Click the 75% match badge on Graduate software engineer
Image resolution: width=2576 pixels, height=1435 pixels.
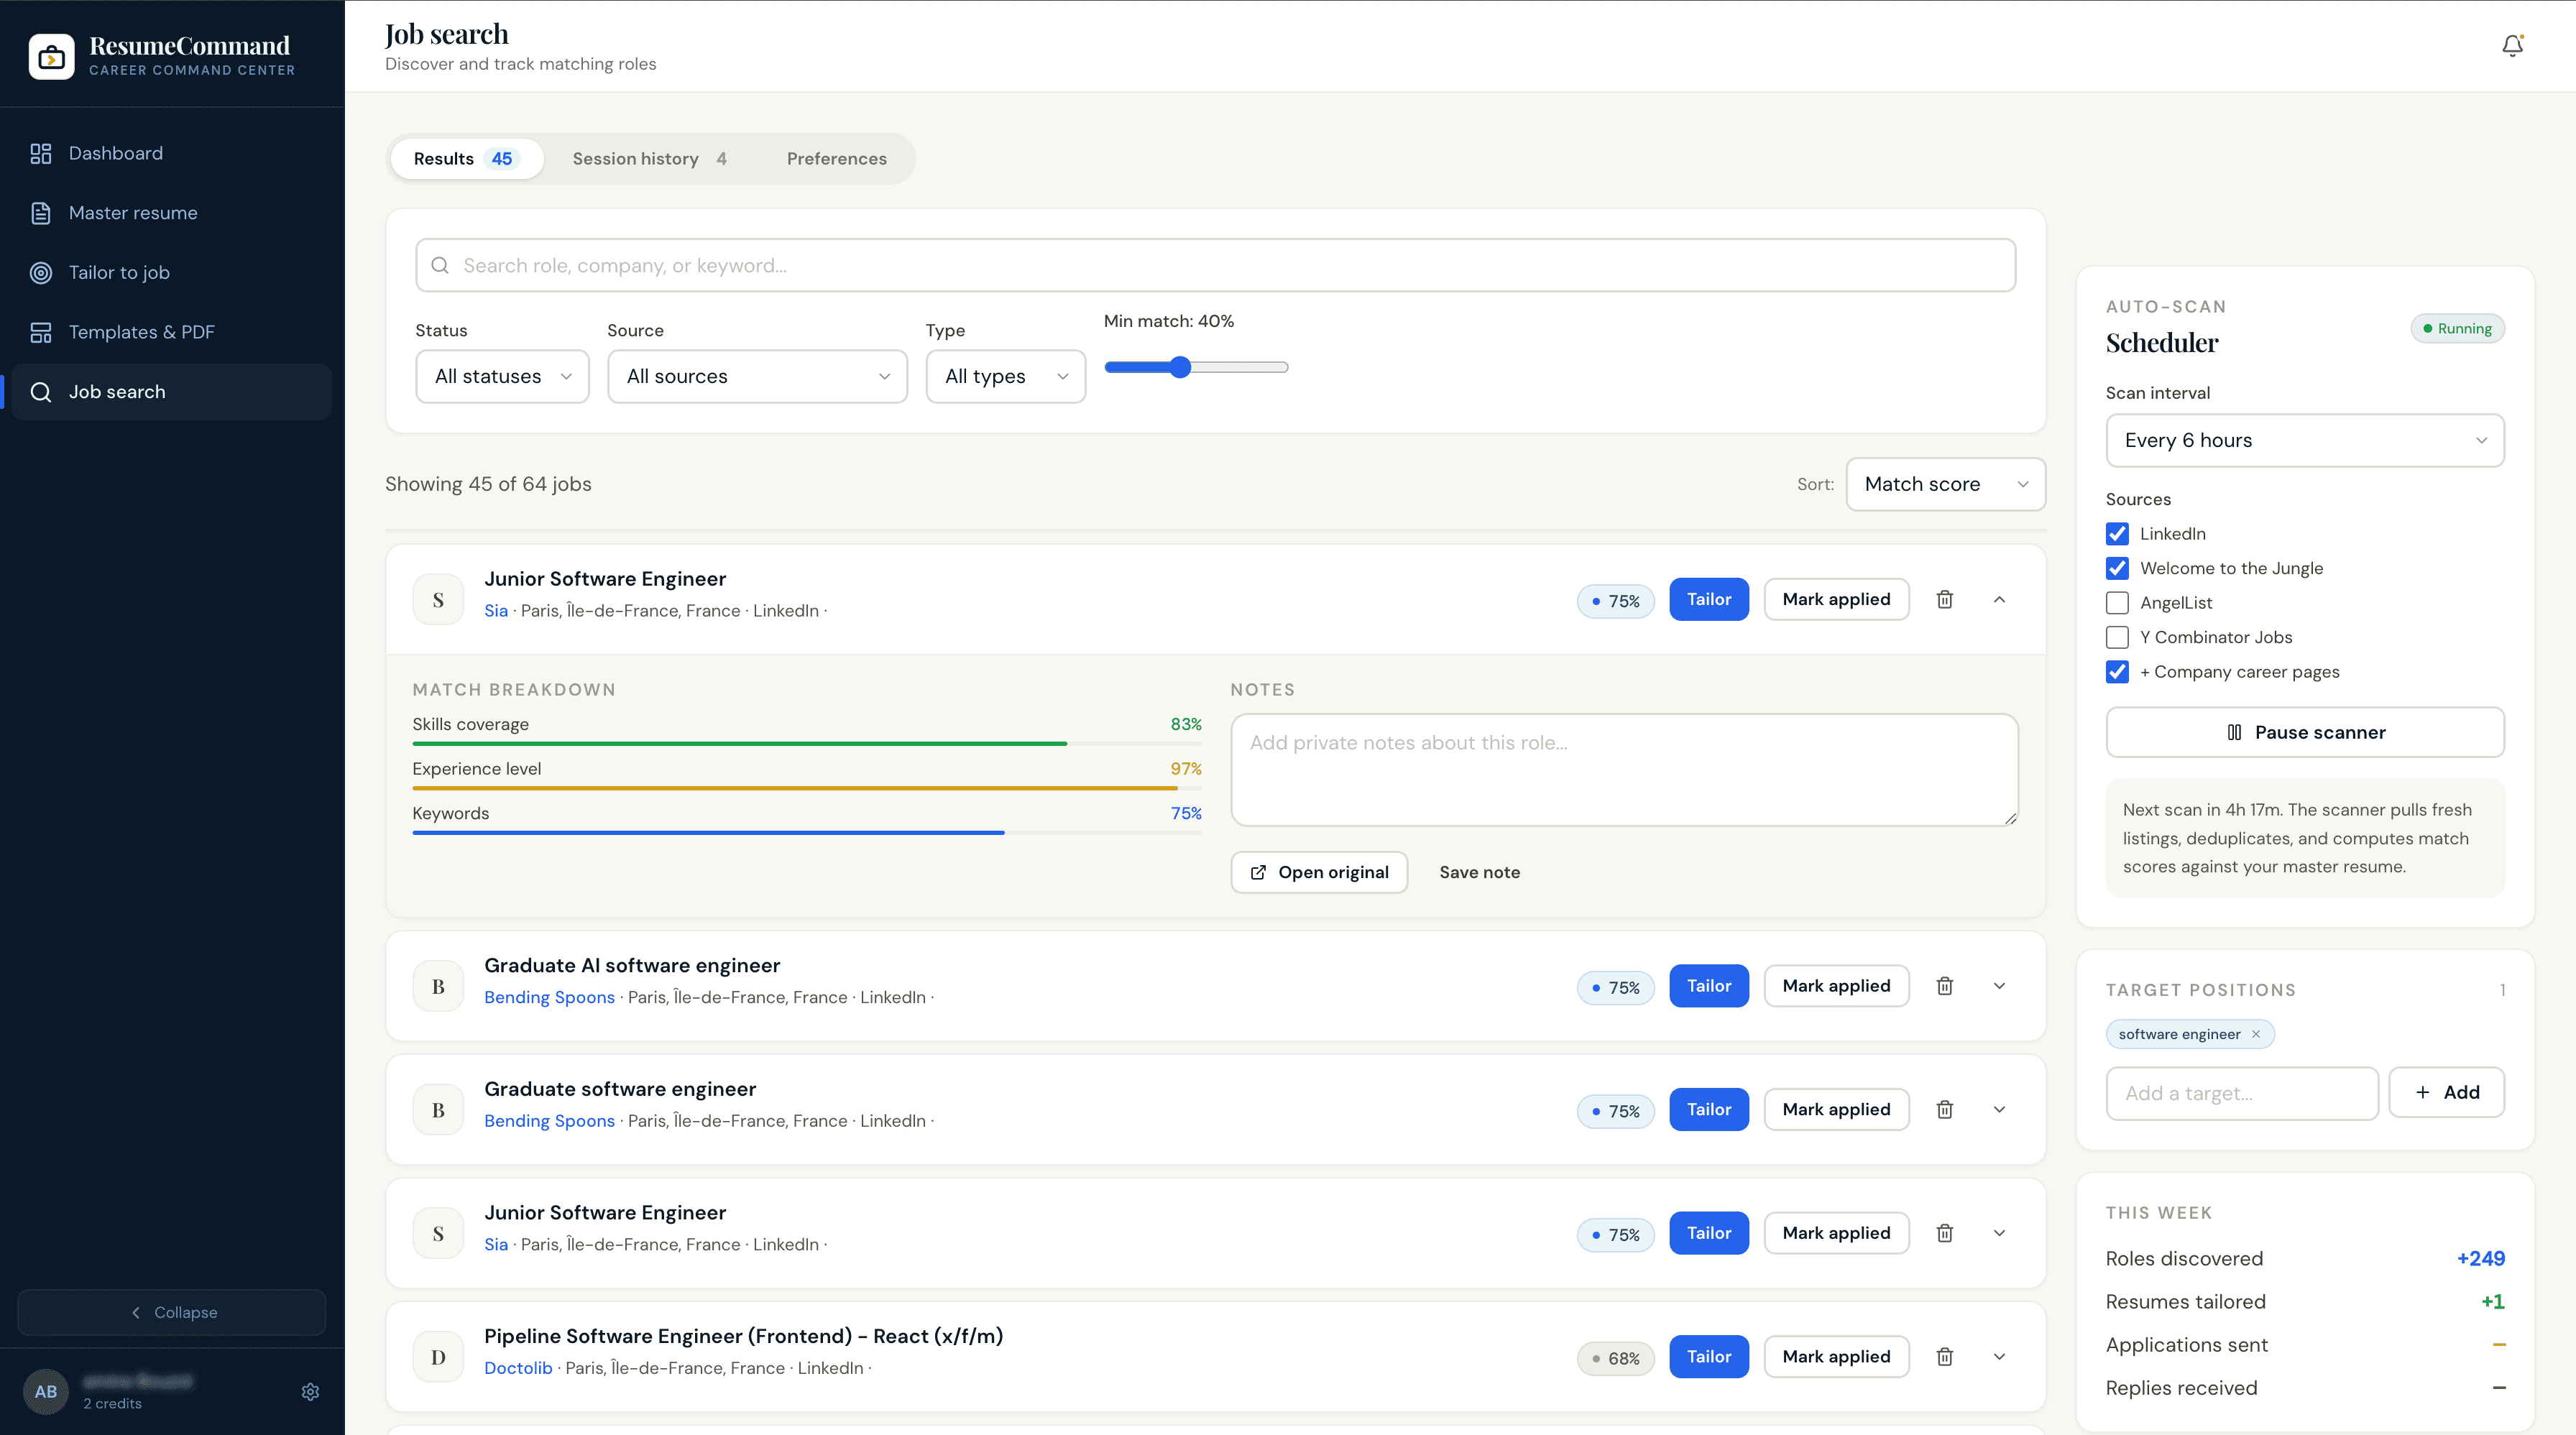coord(1615,1111)
